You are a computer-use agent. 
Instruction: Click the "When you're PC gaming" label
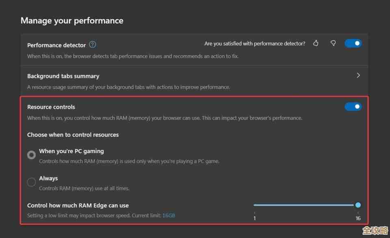(x=71, y=151)
